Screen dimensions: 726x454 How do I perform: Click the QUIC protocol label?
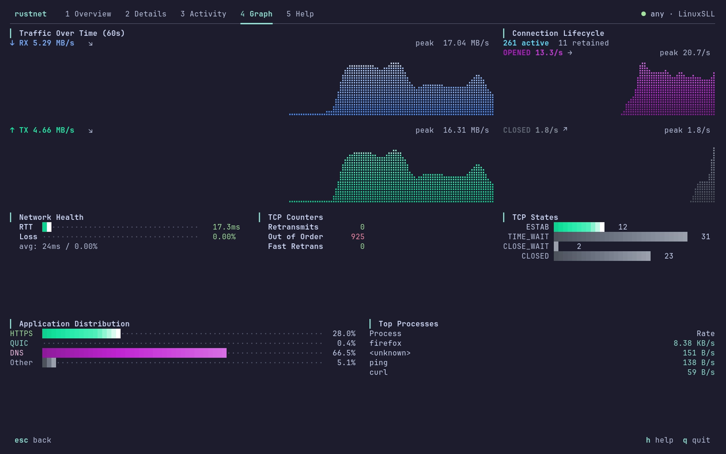[x=19, y=344]
